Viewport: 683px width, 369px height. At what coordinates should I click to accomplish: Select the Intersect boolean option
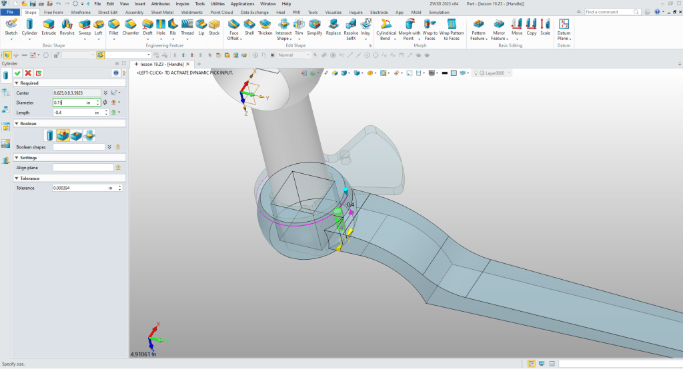89,135
